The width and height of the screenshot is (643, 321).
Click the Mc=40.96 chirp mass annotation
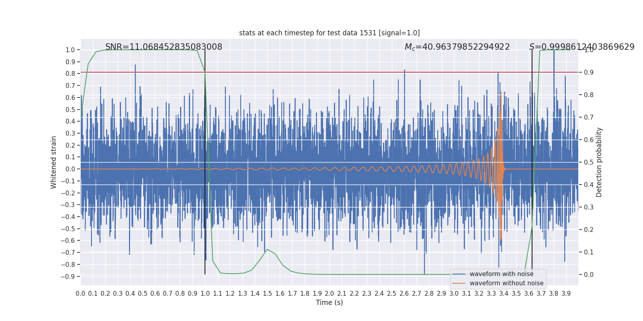(457, 47)
